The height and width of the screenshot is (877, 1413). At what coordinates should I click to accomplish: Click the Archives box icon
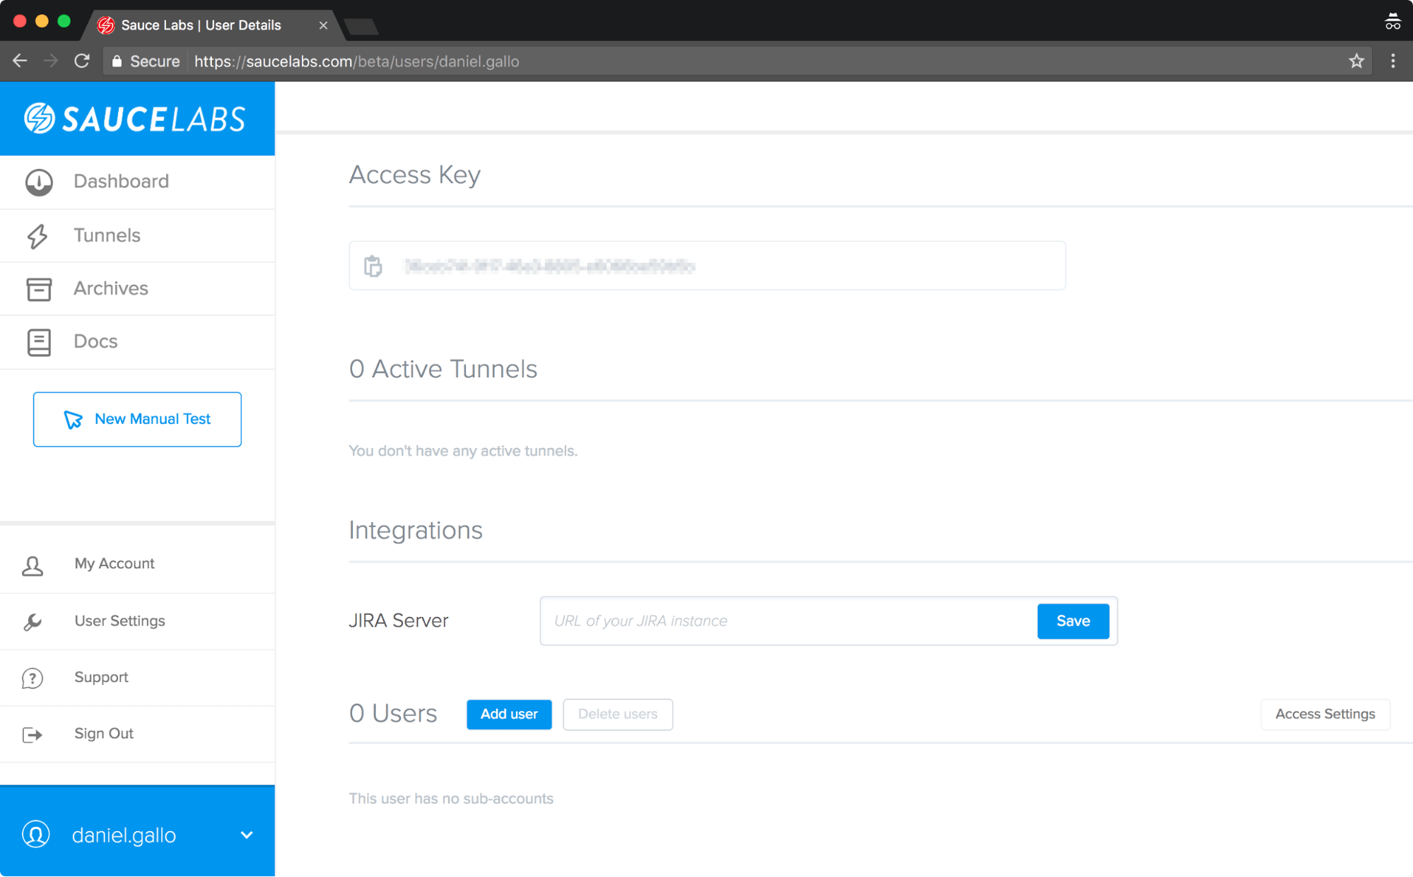[x=39, y=289]
